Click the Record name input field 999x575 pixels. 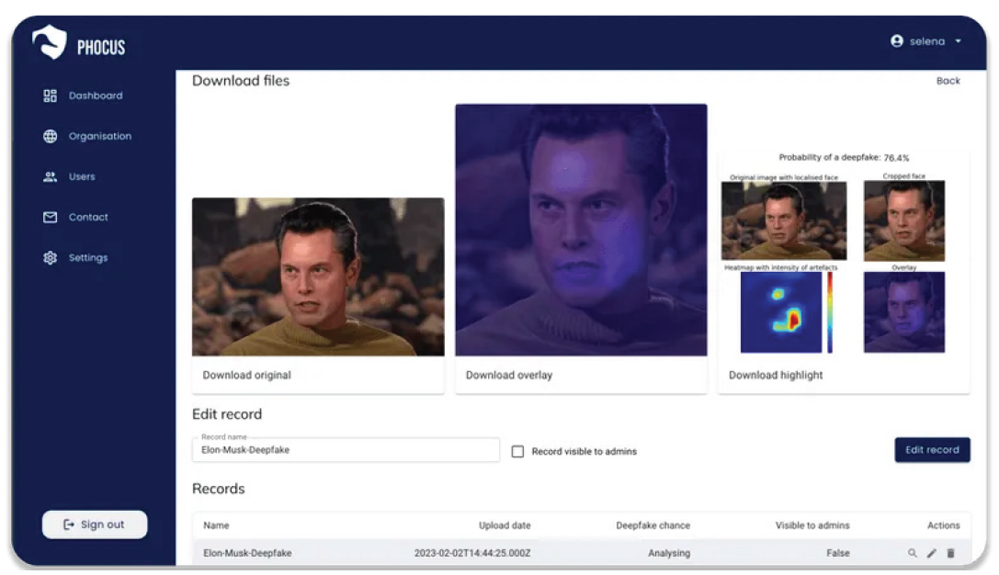point(346,449)
